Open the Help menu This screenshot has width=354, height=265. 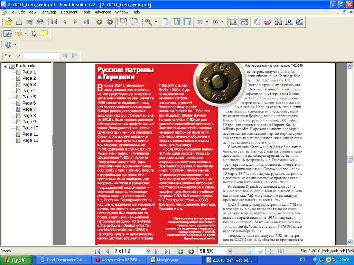point(136,12)
